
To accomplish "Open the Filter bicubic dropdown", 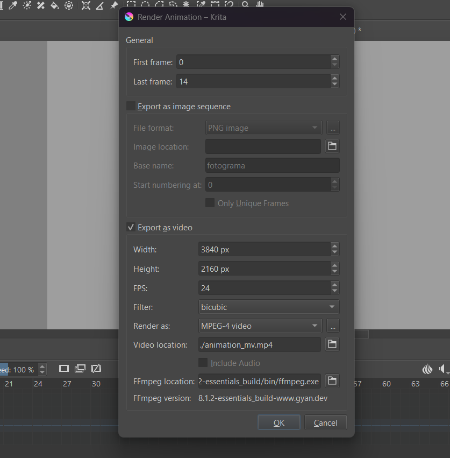I will click(x=269, y=307).
